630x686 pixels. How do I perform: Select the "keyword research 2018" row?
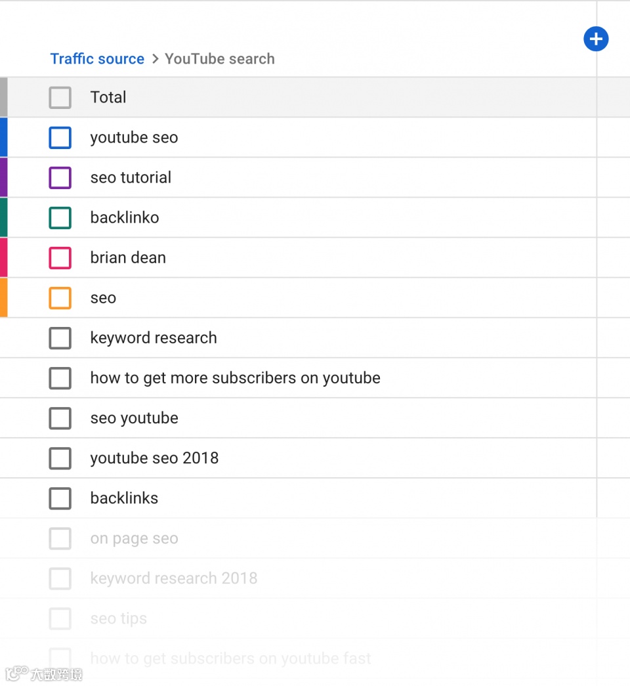pos(173,578)
